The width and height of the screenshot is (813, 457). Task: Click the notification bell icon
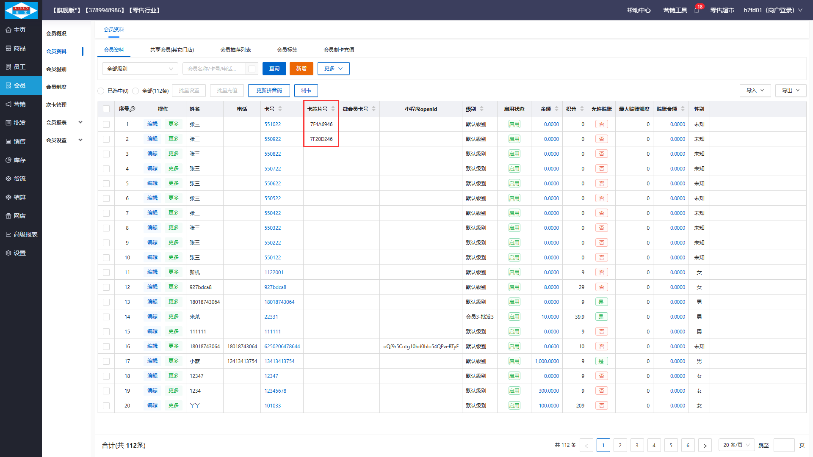pyautogui.click(x=697, y=10)
